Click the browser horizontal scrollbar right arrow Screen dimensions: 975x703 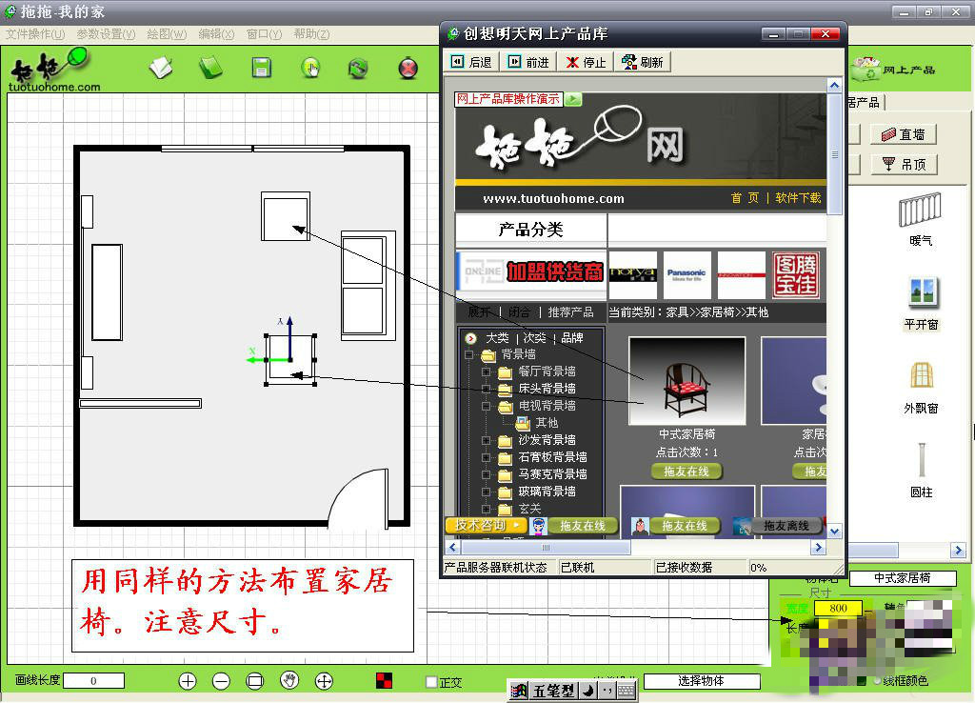coord(818,548)
